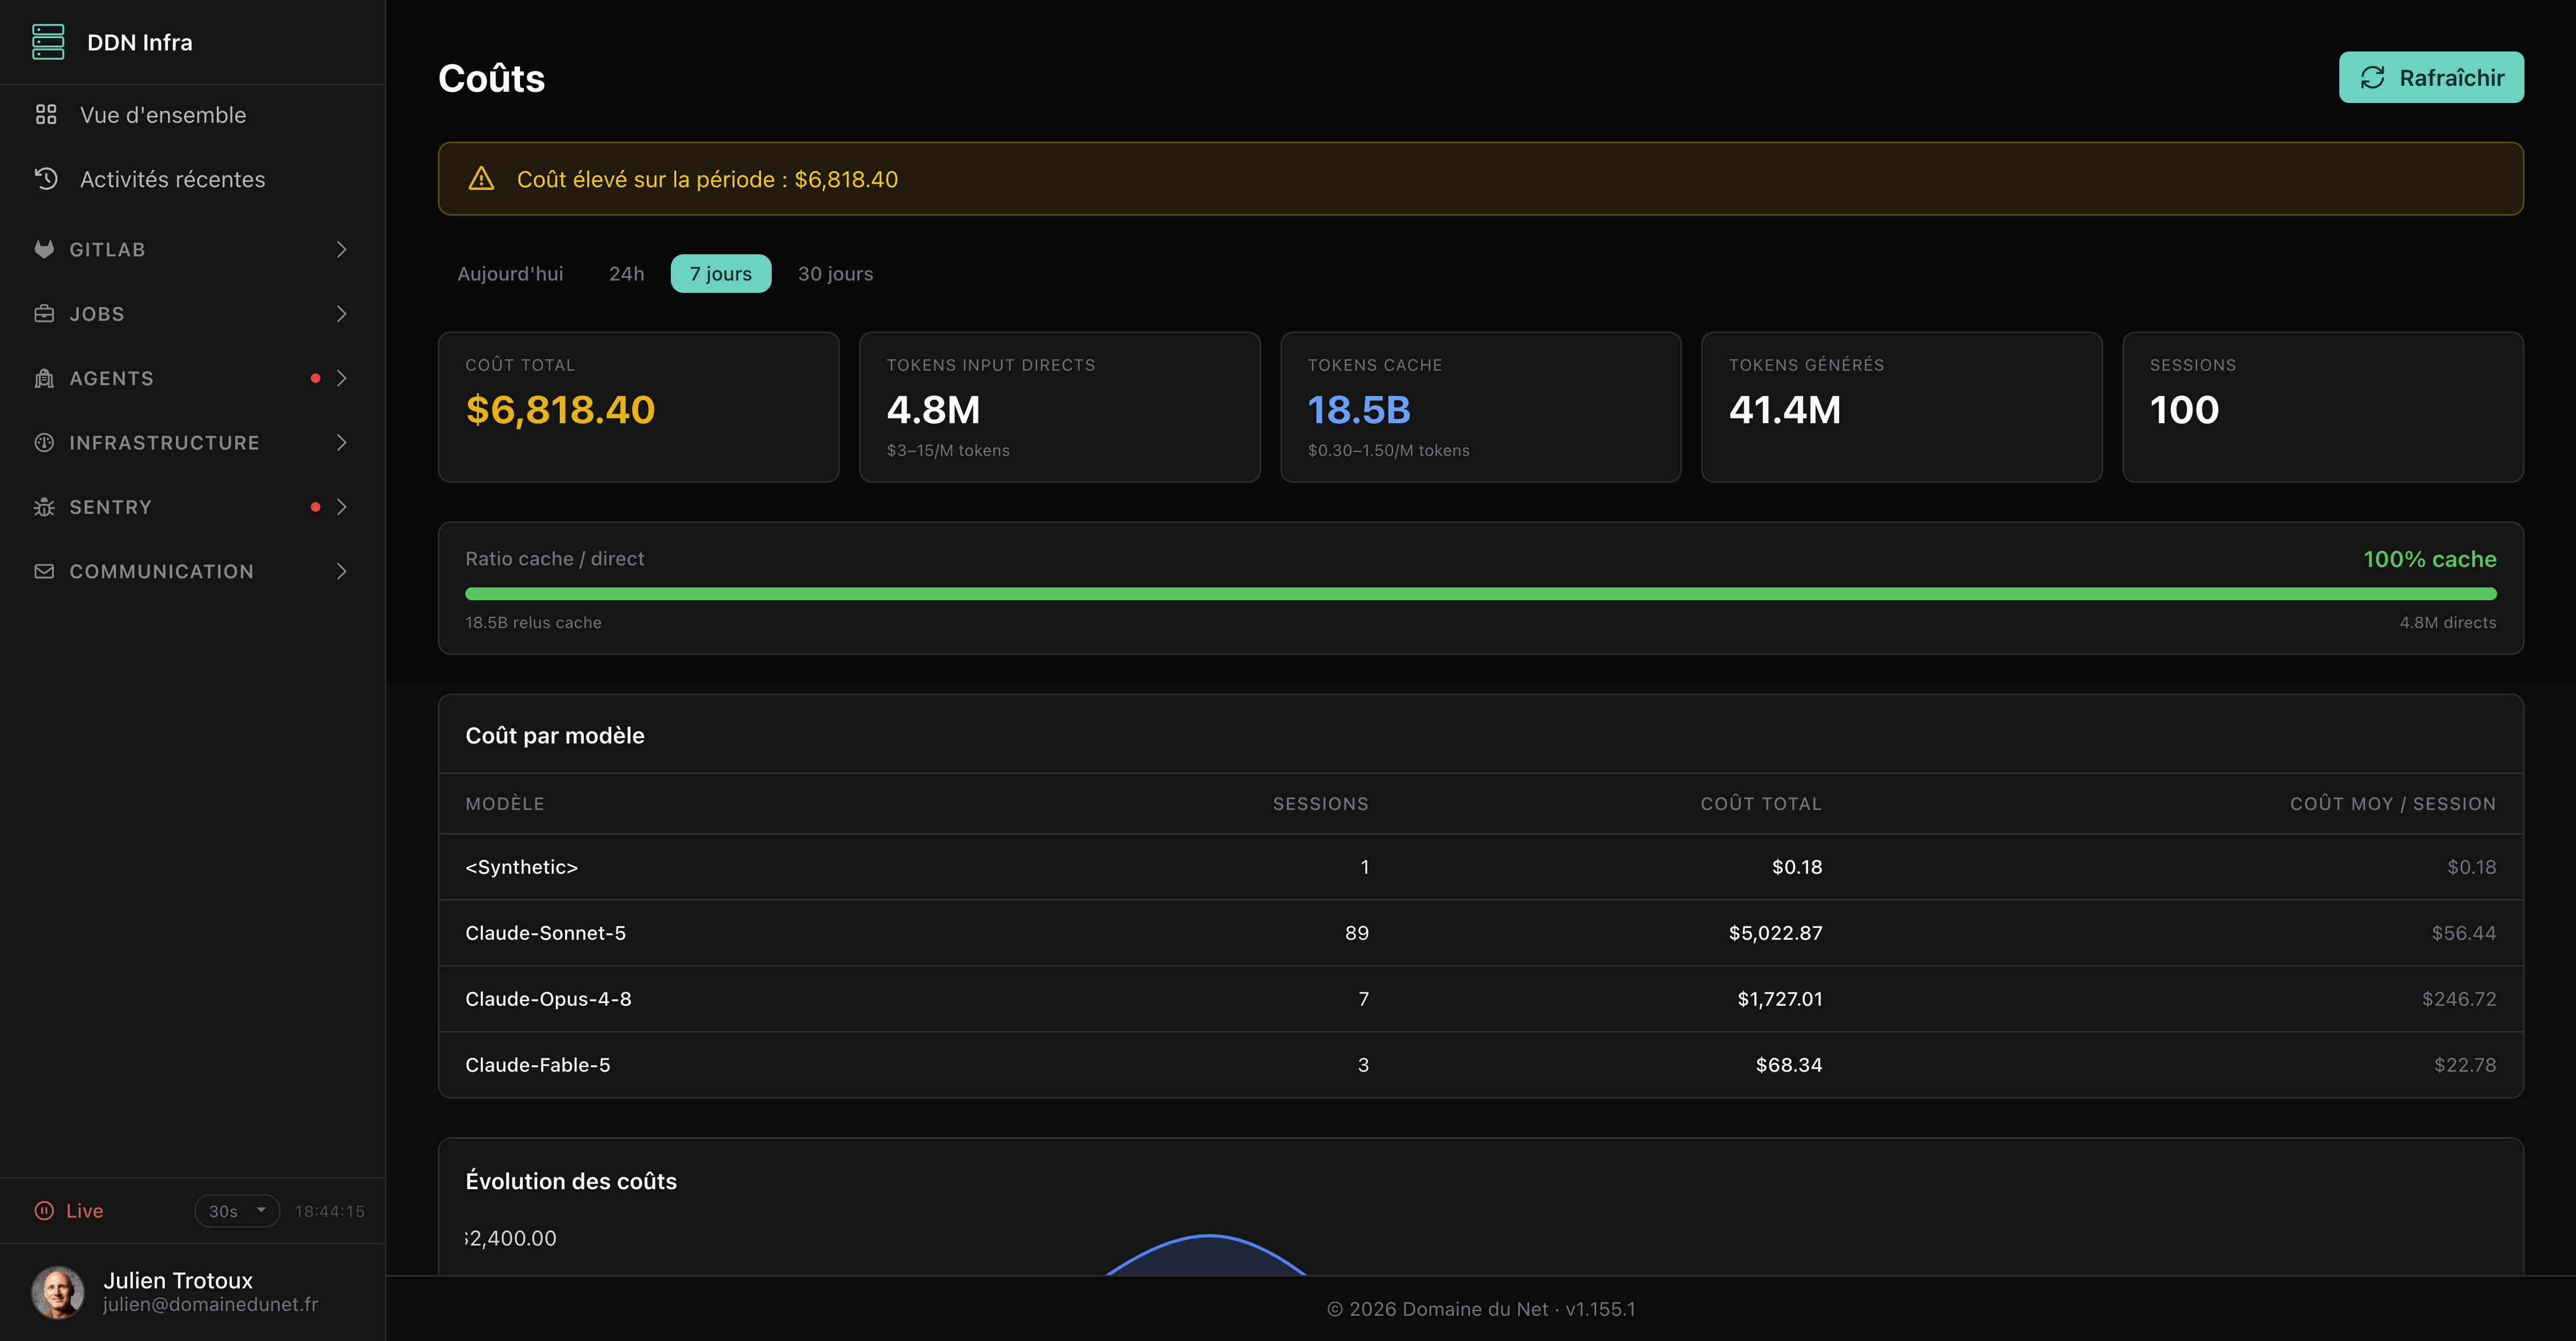Click the Jobs briefcase icon

(44, 314)
